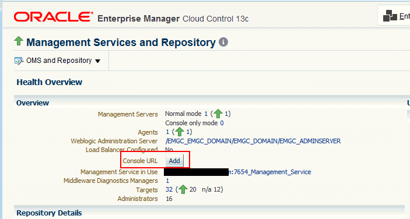Click green up arrow in Management Servers row
410x219 pixels.
(218, 114)
